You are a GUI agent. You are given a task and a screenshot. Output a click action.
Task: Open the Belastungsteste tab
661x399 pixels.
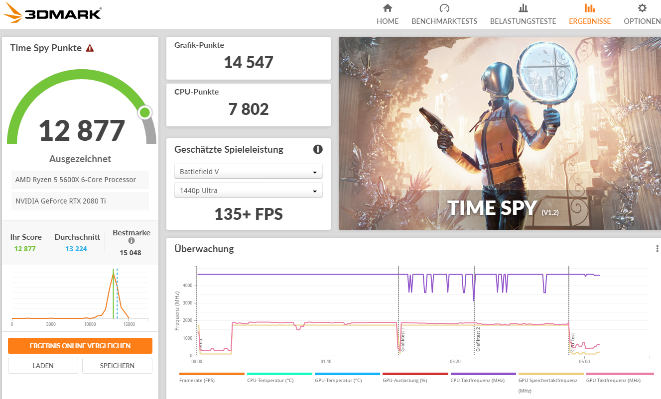[x=523, y=14]
